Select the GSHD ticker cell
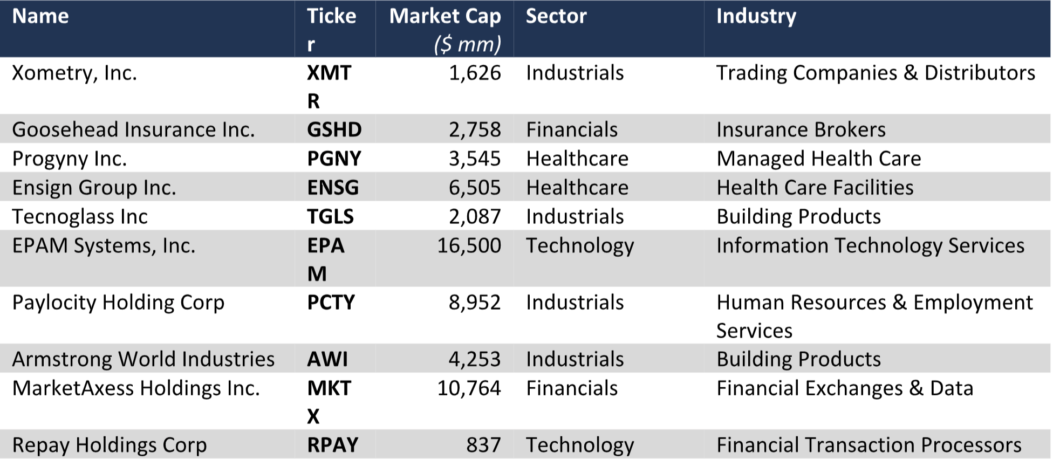This screenshot has height=459, width=1053. pyautogui.click(x=334, y=129)
